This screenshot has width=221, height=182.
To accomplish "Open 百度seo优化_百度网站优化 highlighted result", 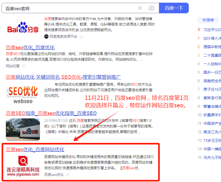I will point(35,149).
